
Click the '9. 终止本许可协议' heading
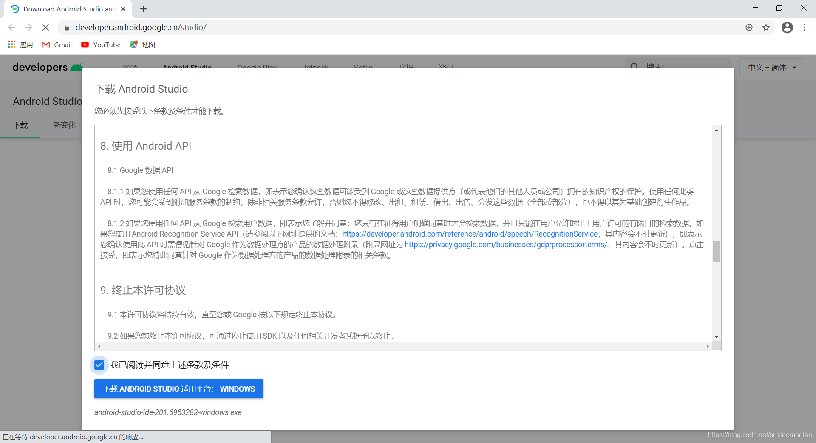pyautogui.click(x=143, y=291)
